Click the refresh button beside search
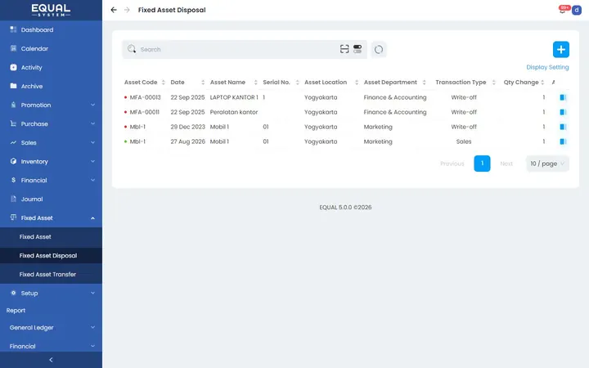 [379, 49]
